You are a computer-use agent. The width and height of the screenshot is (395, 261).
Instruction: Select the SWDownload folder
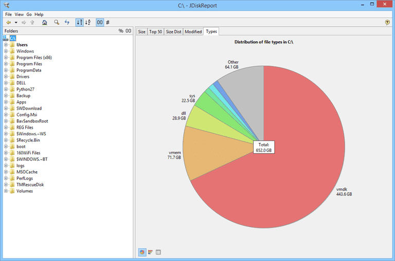tap(29, 108)
